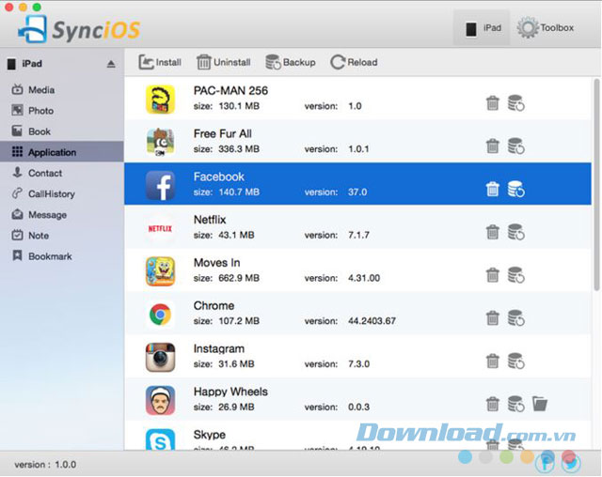Image resolution: width=602 pixels, height=477 pixels.
Task: Eject iPad using the sidebar arrow
Action: point(111,64)
